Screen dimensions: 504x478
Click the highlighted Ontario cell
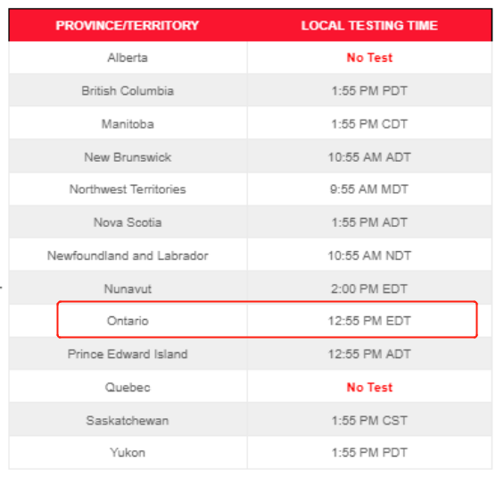click(128, 321)
